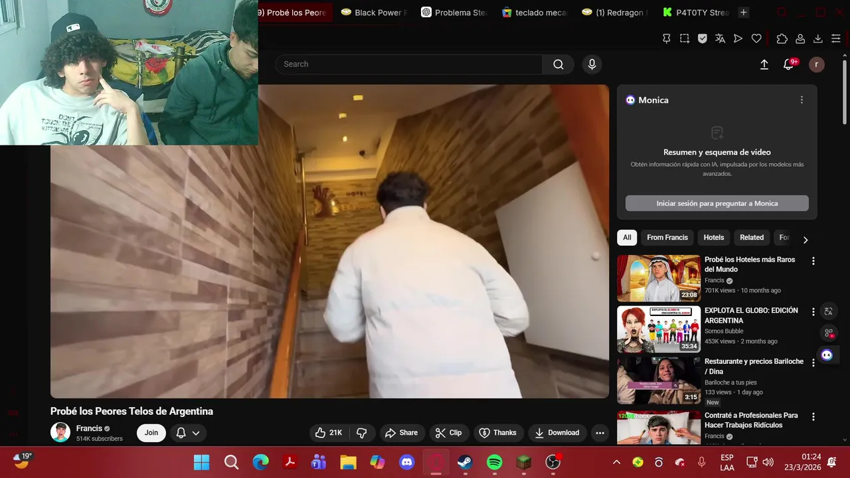Click the Join channel button

point(151,433)
